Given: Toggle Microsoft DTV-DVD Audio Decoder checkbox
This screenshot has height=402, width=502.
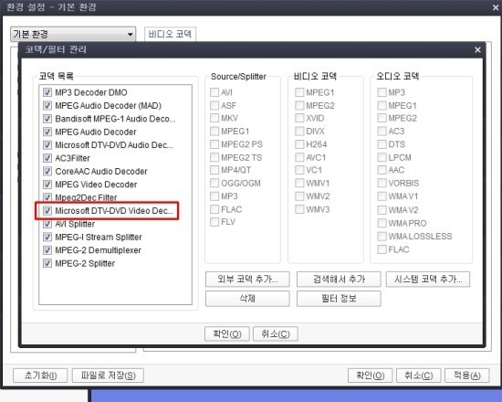Looking at the screenshot, I should 47,145.
